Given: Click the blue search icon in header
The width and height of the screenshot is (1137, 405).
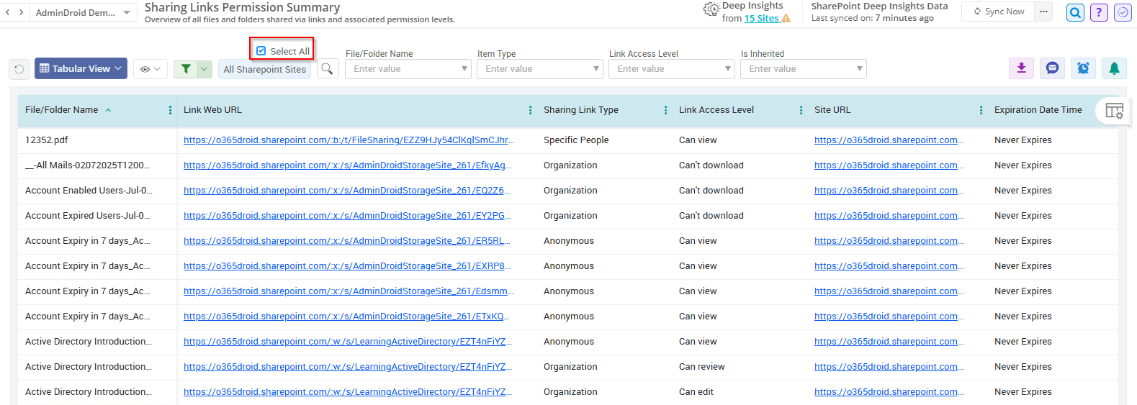Looking at the screenshot, I should (1075, 12).
